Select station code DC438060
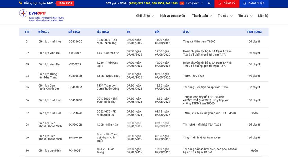288x157 pixels. click(x=75, y=100)
